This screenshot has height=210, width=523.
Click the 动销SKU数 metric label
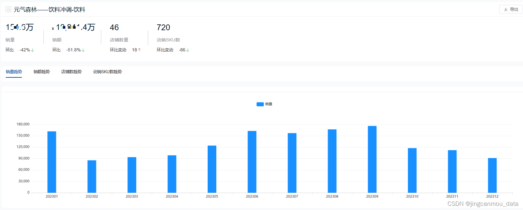pos(168,40)
